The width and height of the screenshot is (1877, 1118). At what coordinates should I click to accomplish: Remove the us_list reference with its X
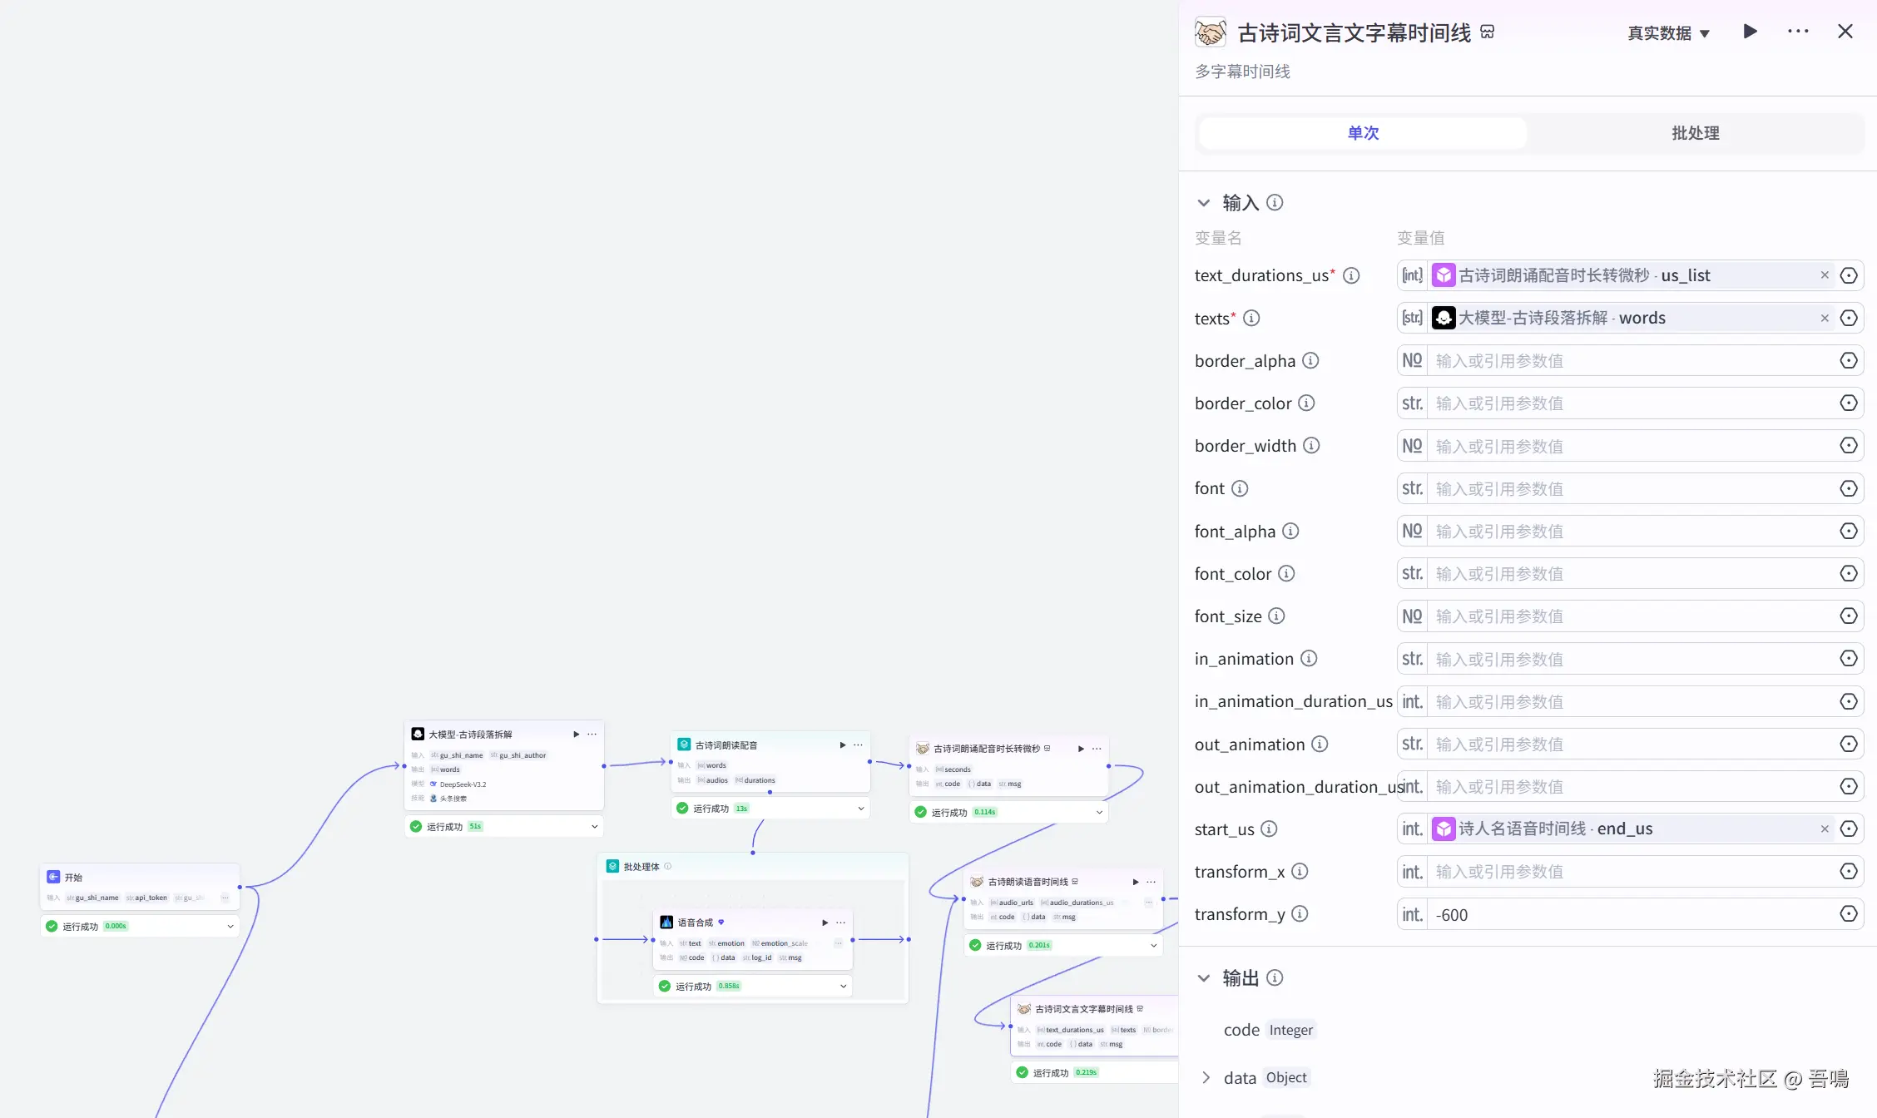tap(1824, 275)
